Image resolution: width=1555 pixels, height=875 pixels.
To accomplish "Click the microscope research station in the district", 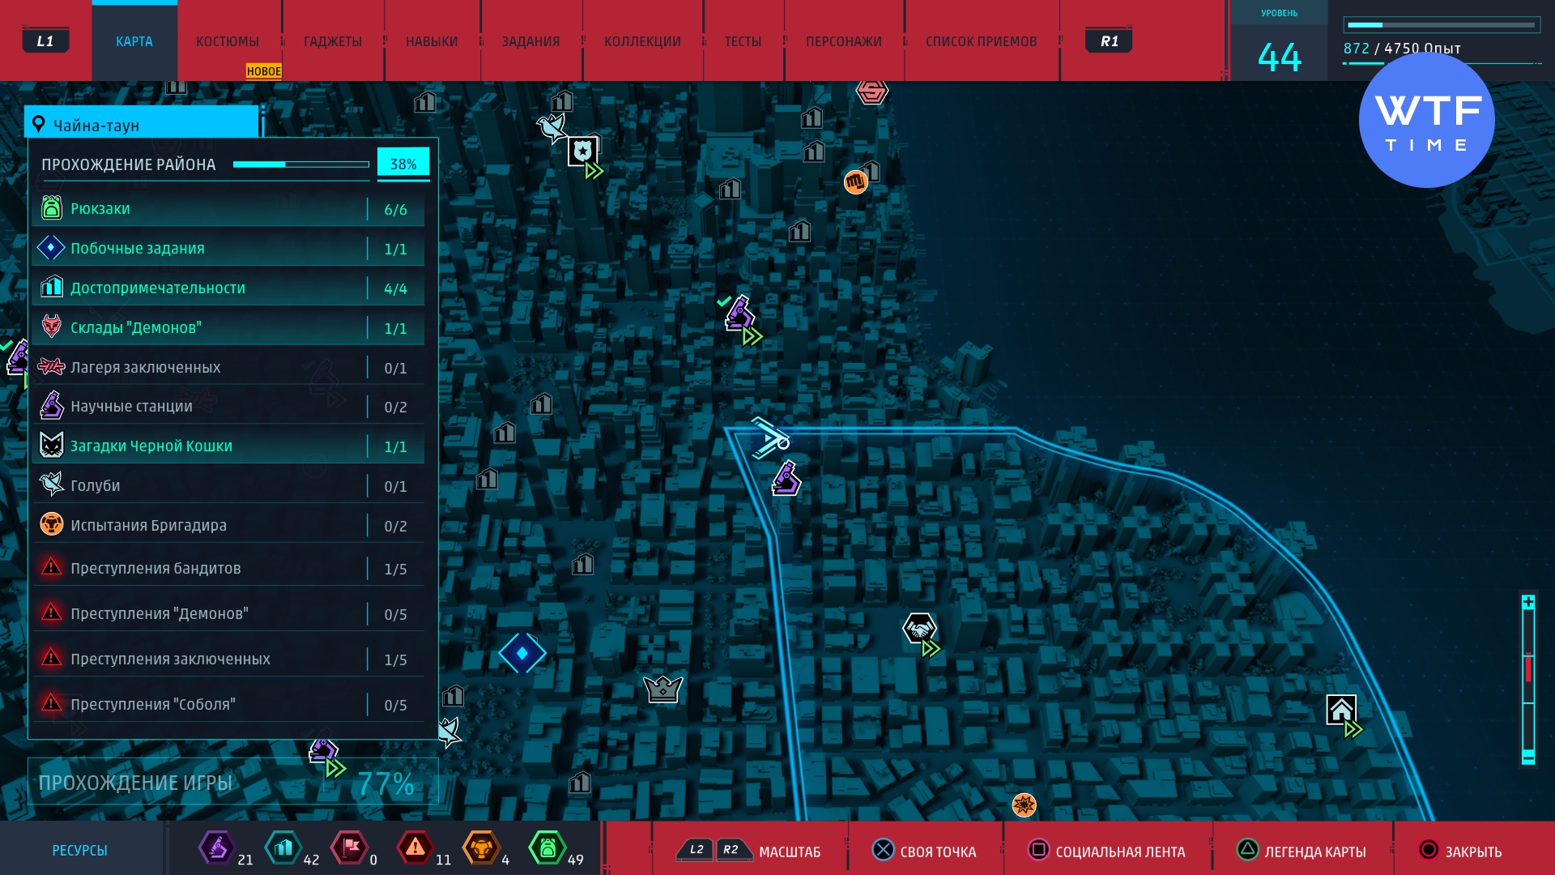I will click(786, 479).
